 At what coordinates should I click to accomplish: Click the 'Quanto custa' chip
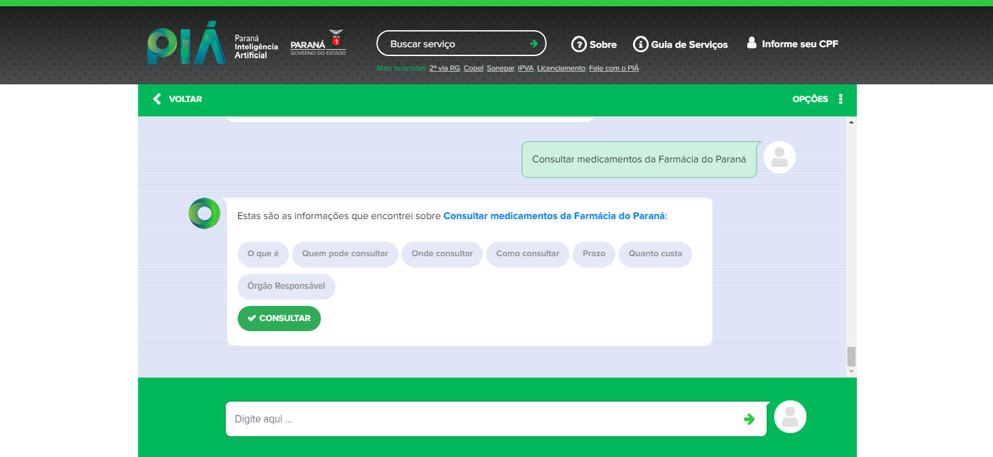pyautogui.click(x=655, y=254)
